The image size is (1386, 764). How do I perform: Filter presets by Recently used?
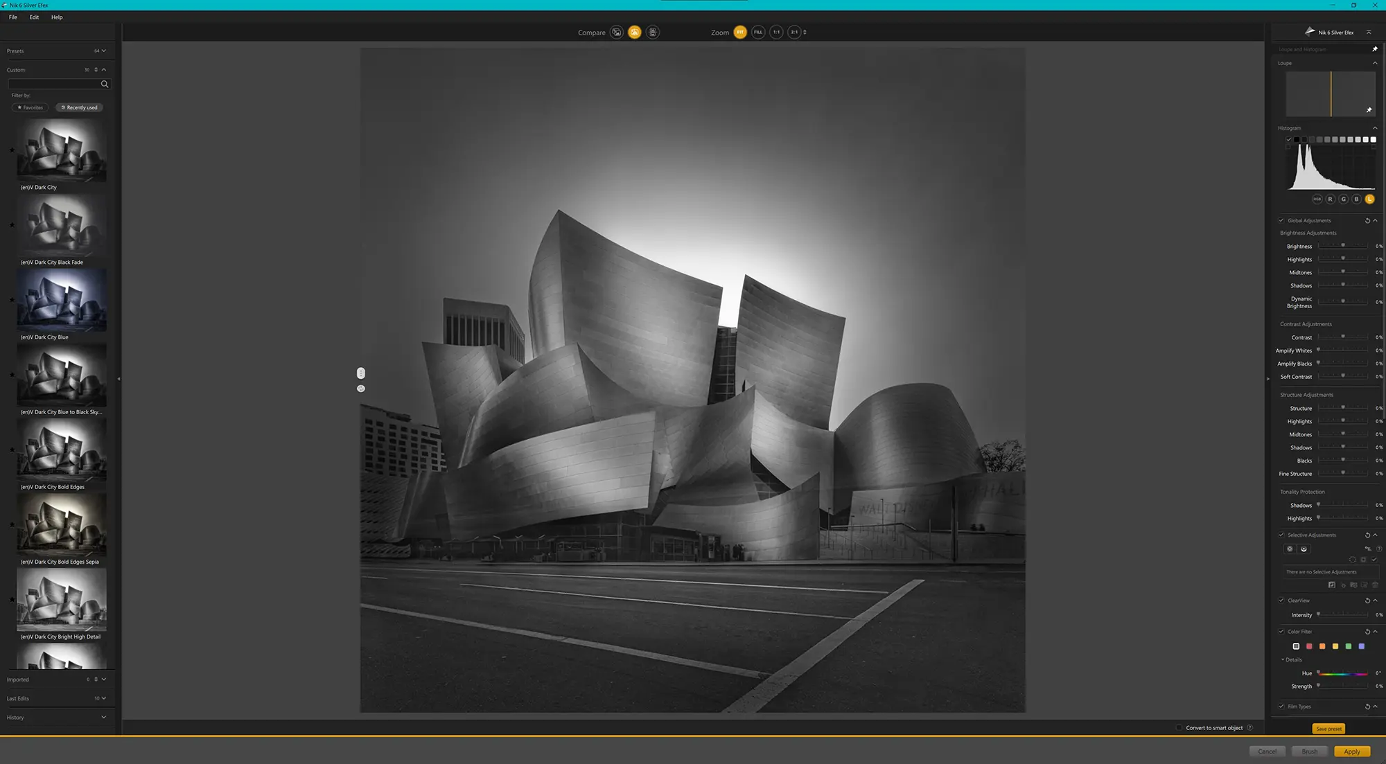point(79,108)
